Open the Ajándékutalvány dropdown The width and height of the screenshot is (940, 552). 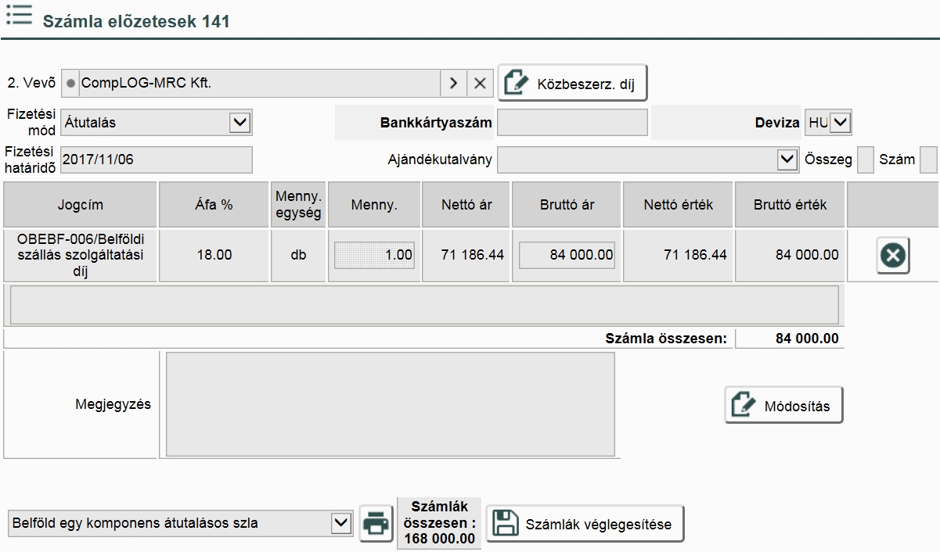(787, 160)
